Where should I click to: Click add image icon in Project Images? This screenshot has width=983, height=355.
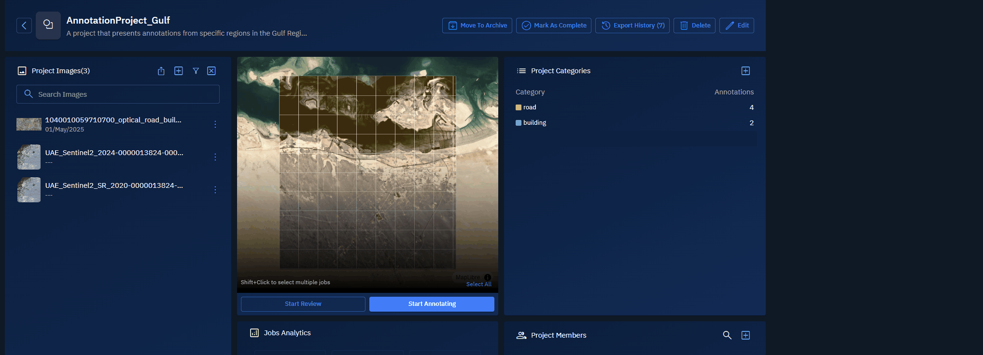(x=179, y=71)
